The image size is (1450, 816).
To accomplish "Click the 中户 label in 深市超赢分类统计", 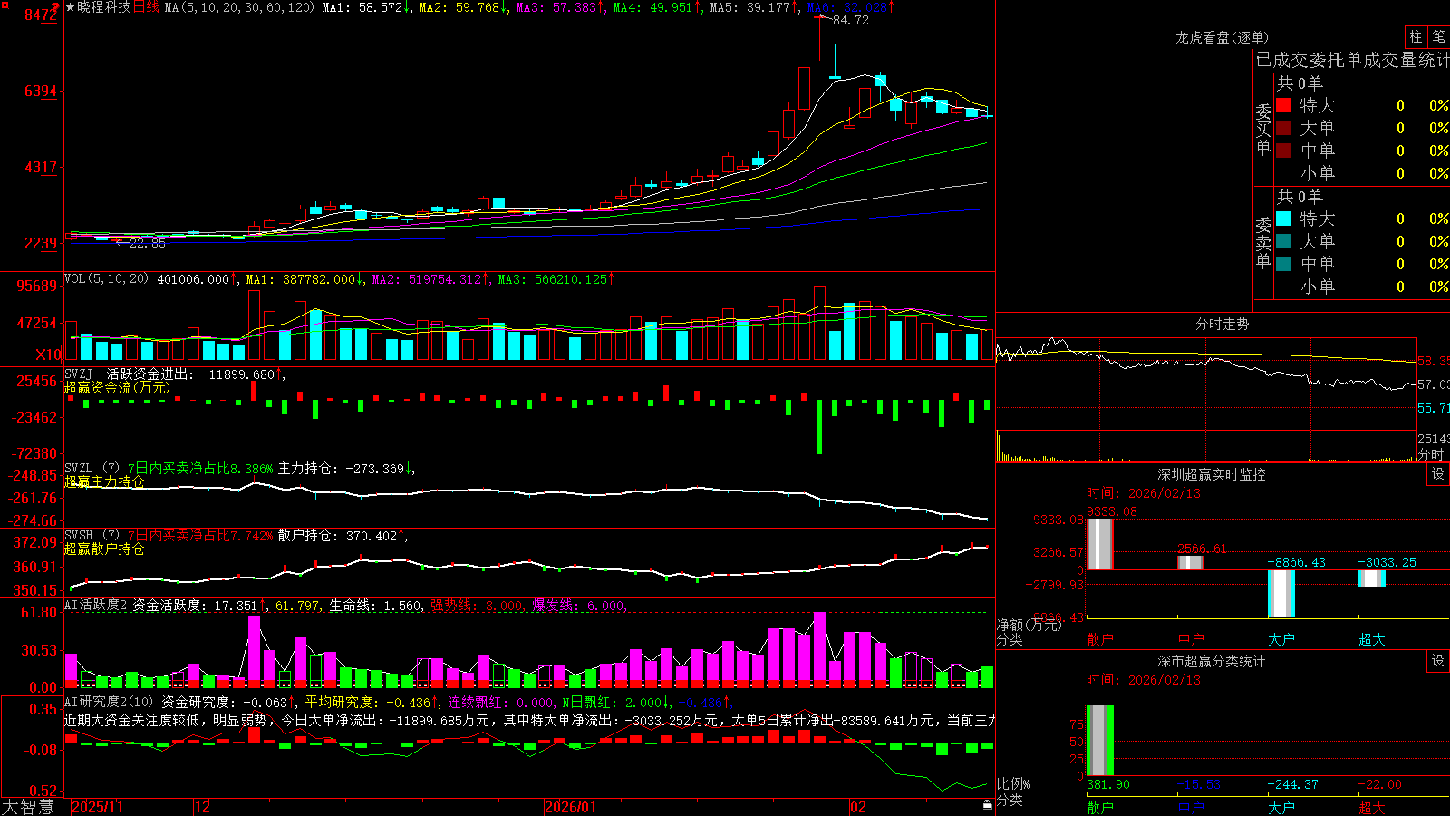I will 1191,807.
